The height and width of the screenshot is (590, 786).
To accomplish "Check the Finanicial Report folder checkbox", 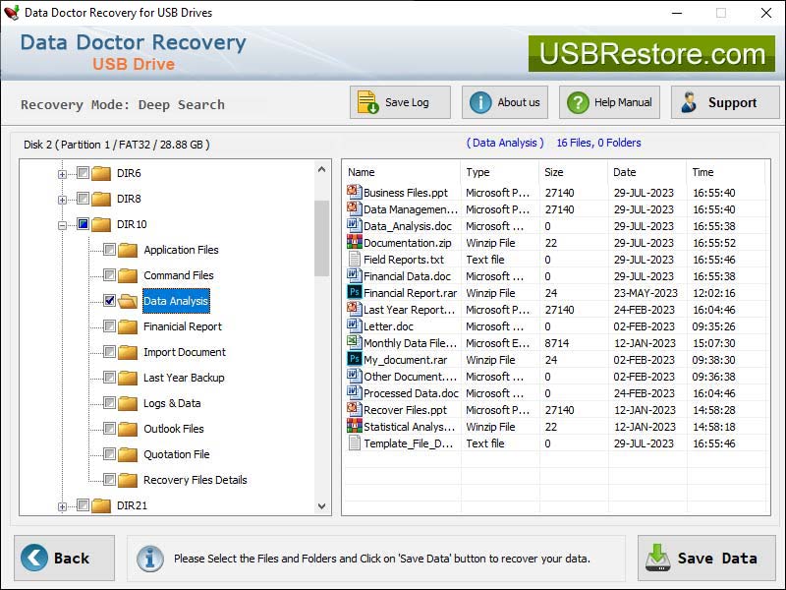I will point(111,326).
